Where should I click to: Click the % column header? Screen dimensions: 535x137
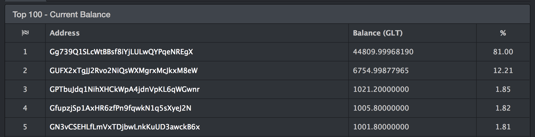click(x=503, y=33)
